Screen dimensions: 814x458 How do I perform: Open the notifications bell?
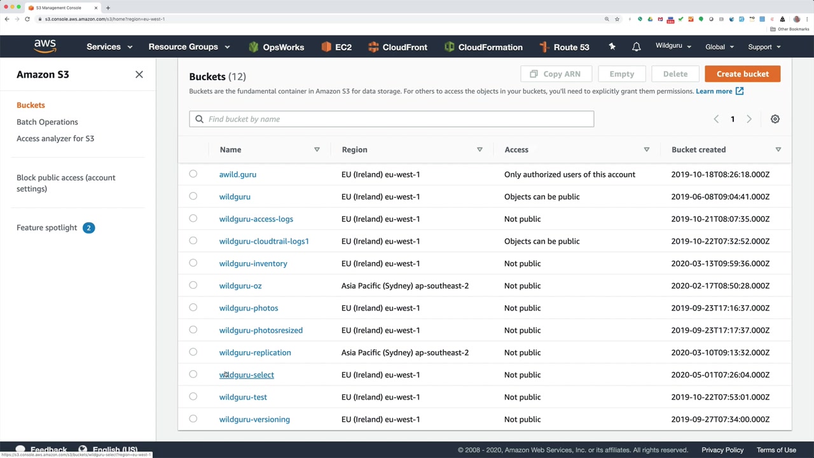[636, 47]
